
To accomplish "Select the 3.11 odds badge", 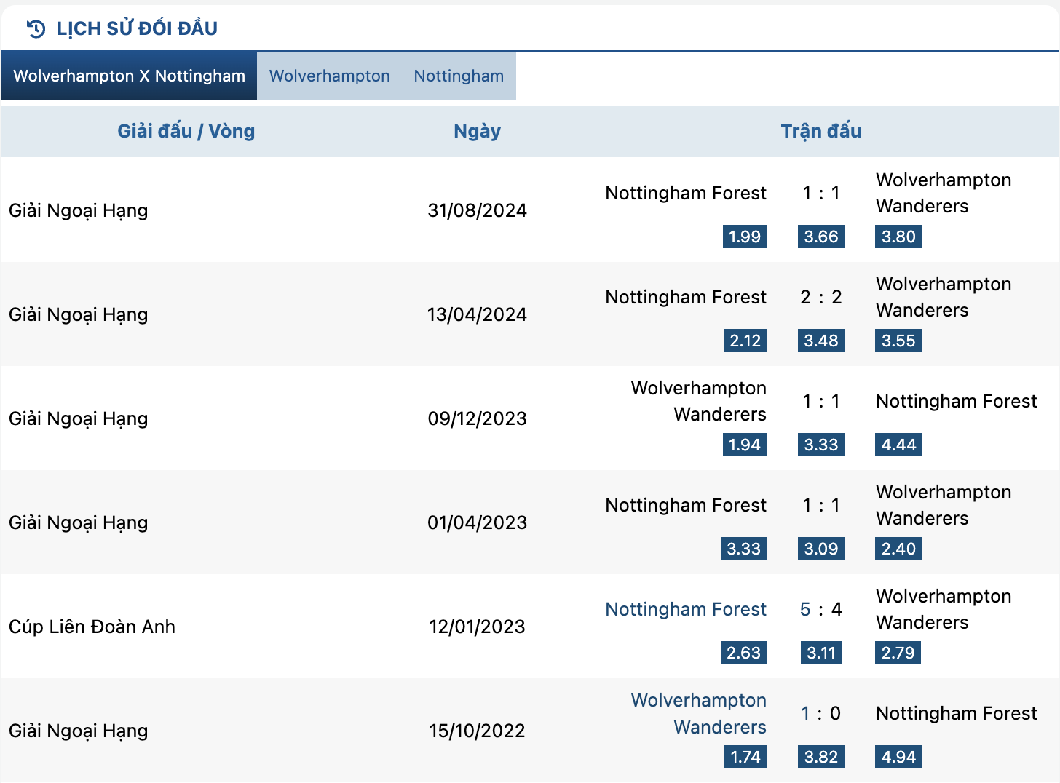I will click(821, 653).
